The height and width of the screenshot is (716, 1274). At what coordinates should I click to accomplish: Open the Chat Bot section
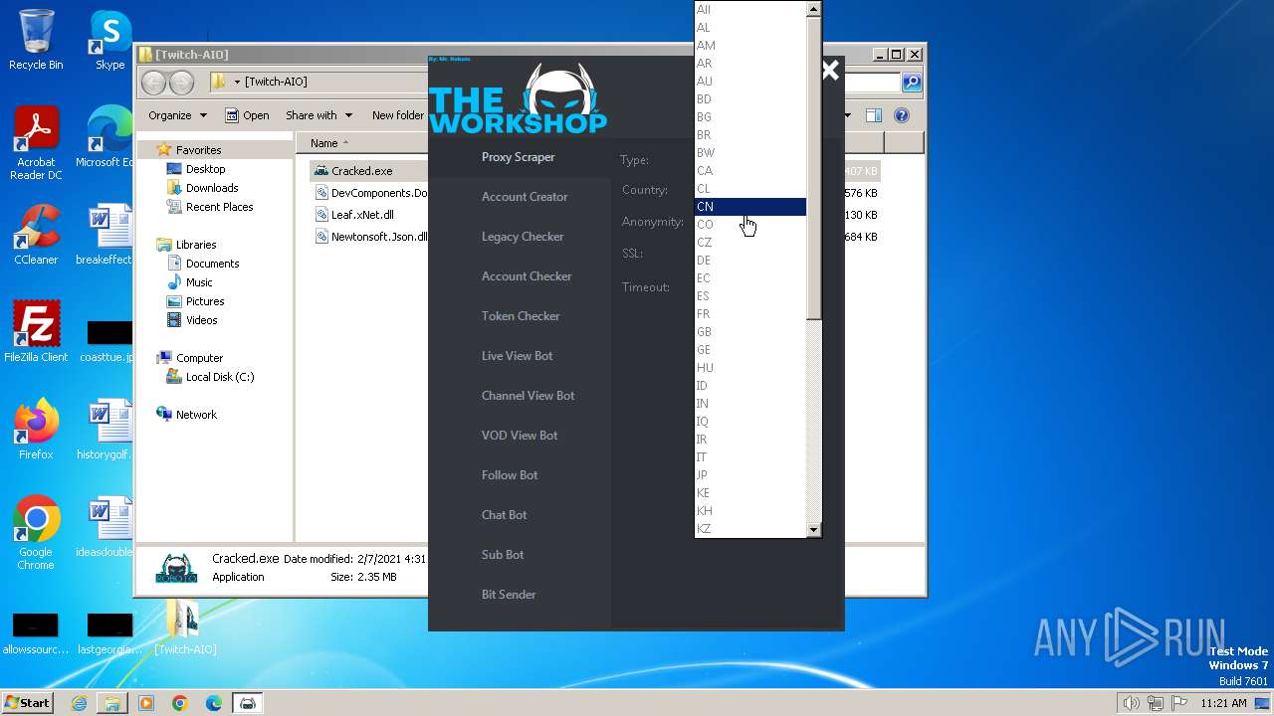pos(519,515)
